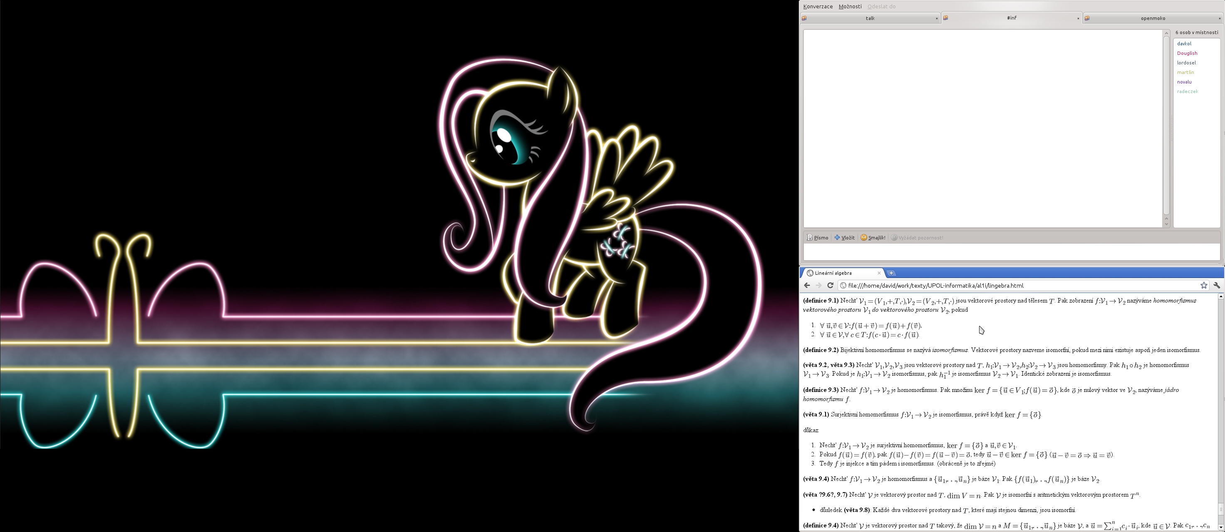Select user Douglish in the room list
The height and width of the screenshot is (532, 1225).
click(x=1187, y=53)
